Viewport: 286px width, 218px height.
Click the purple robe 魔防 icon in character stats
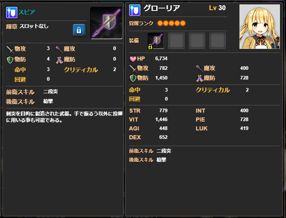click(x=199, y=78)
